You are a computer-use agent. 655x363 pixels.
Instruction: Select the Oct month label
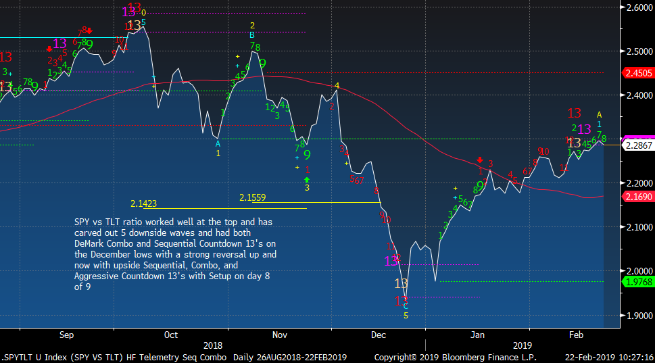[x=171, y=335]
